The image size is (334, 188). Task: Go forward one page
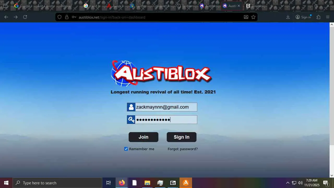coord(16,17)
